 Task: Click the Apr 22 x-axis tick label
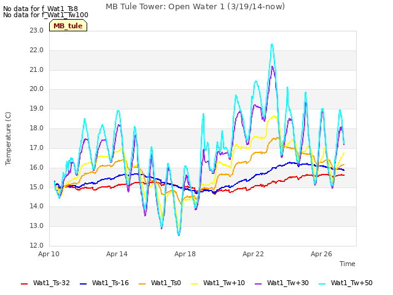(253, 254)
